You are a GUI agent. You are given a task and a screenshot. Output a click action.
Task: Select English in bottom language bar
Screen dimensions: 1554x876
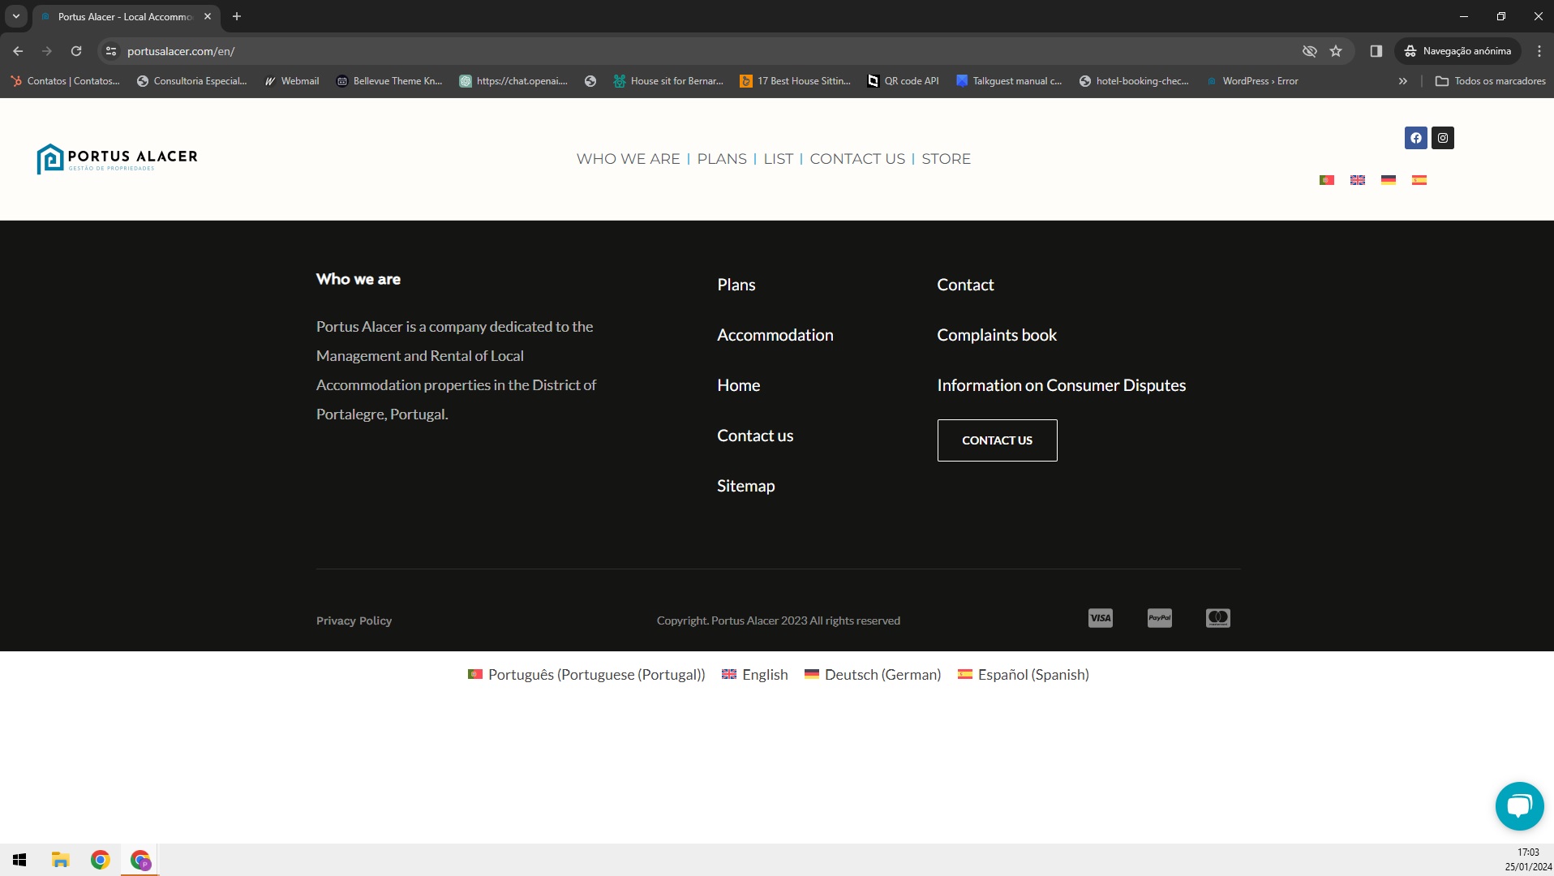tap(755, 674)
